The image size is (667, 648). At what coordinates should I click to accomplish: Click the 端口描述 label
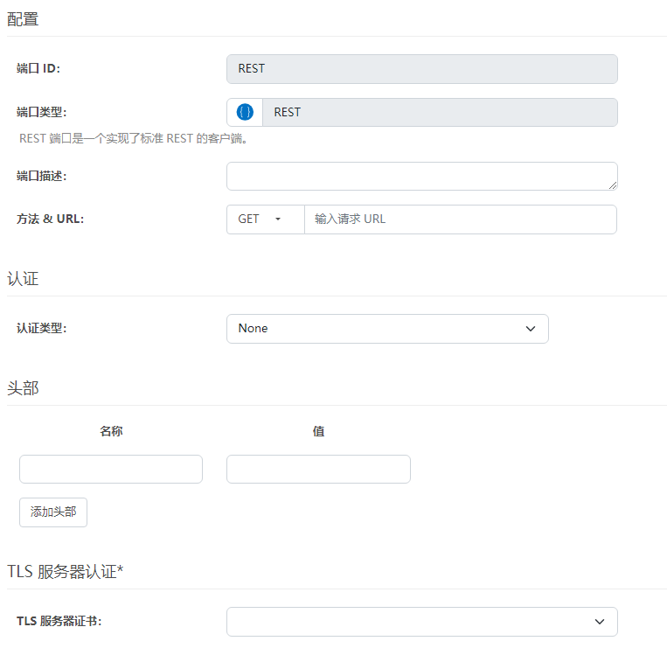(42, 176)
